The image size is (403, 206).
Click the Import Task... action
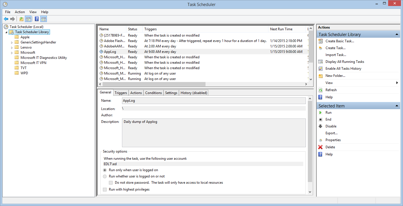coord(336,55)
